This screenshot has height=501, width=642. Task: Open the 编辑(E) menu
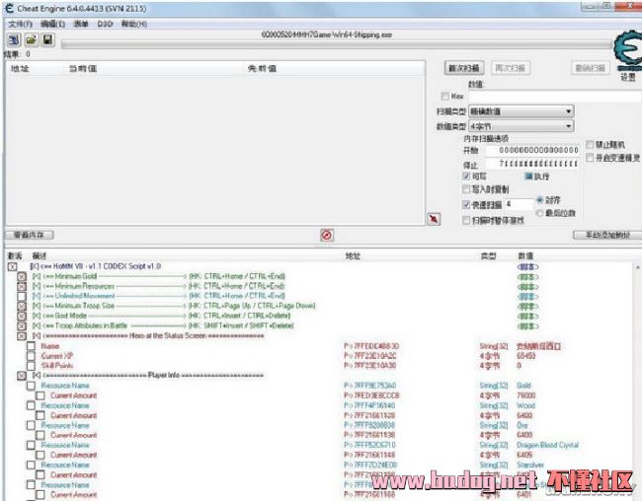coord(52,24)
